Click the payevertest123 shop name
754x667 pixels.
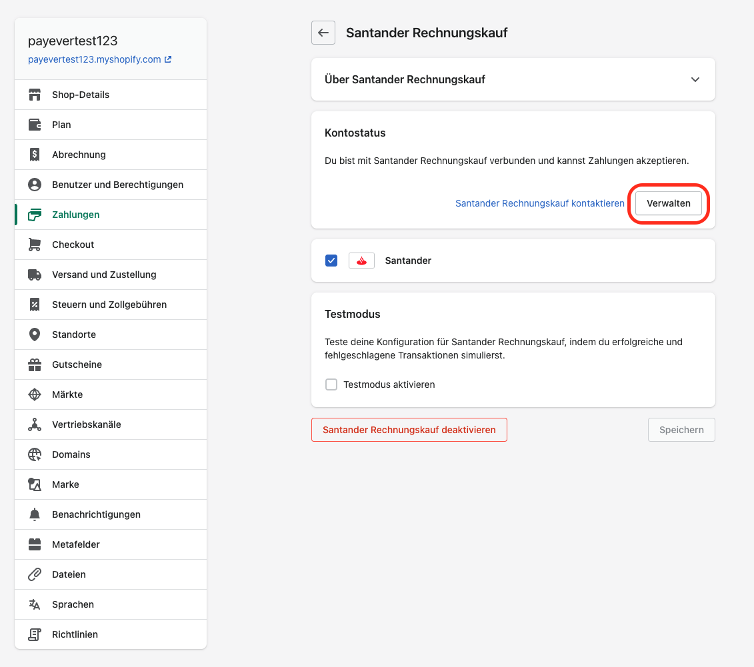73,41
